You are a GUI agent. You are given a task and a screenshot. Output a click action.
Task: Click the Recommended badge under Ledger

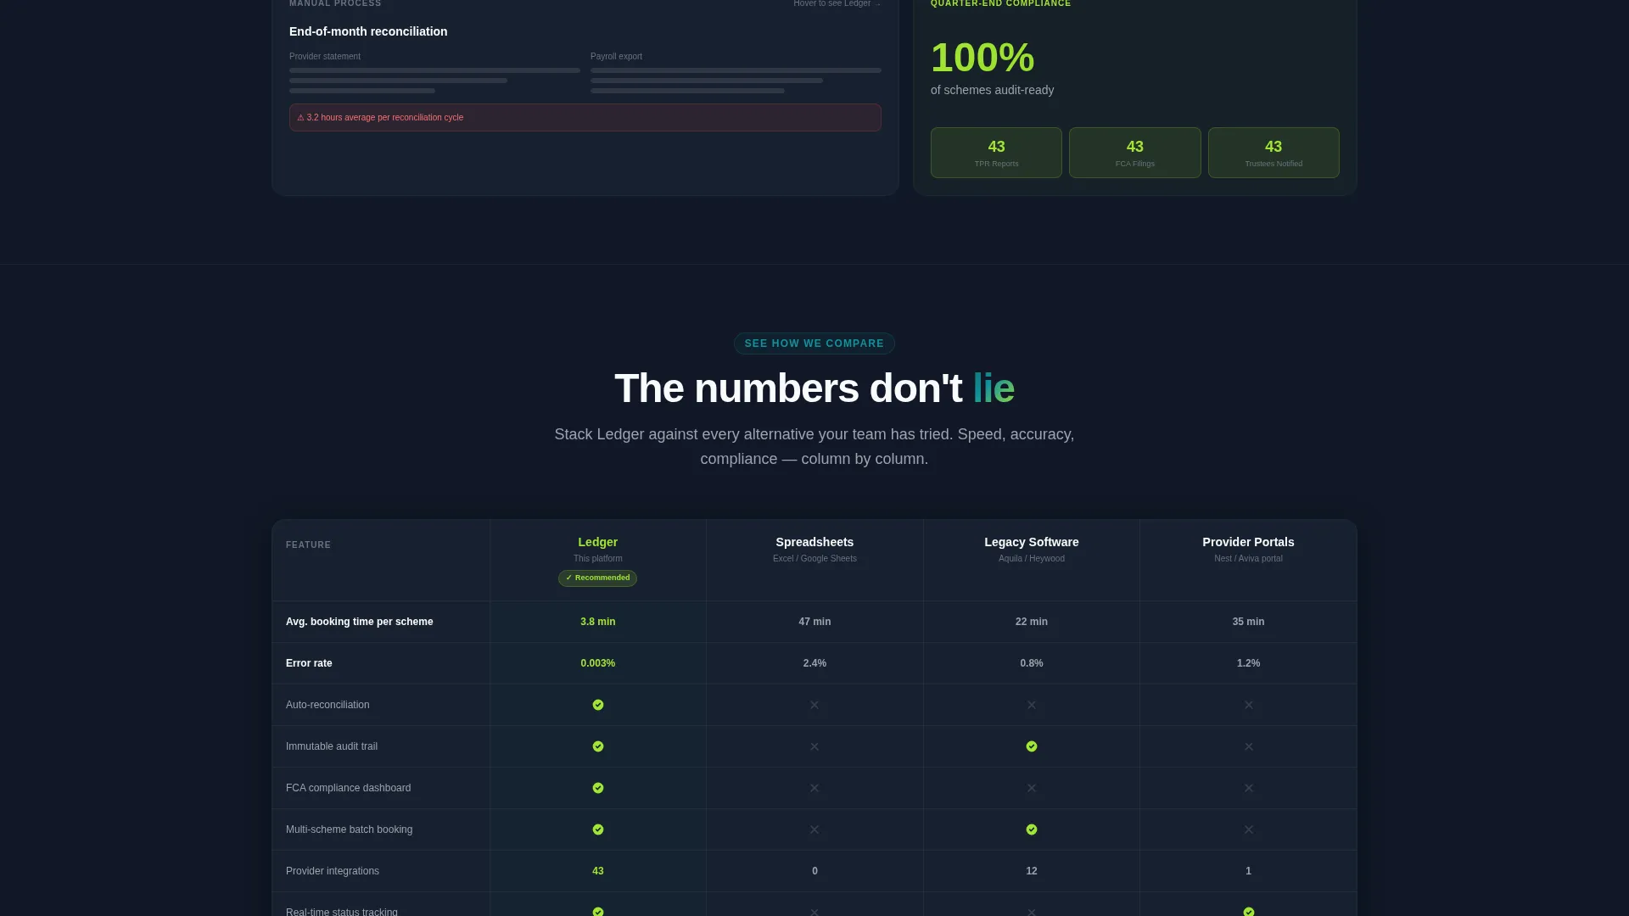597,578
